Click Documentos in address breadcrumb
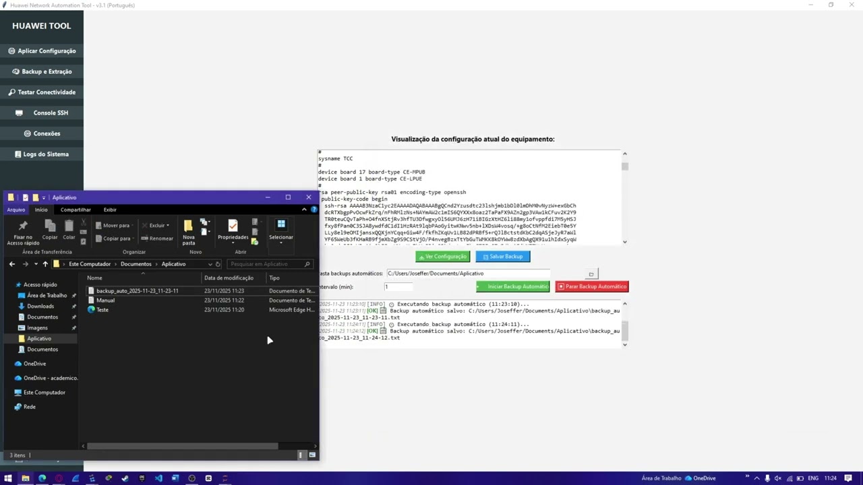Viewport: 863px width, 485px height. (x=136, y=264)
